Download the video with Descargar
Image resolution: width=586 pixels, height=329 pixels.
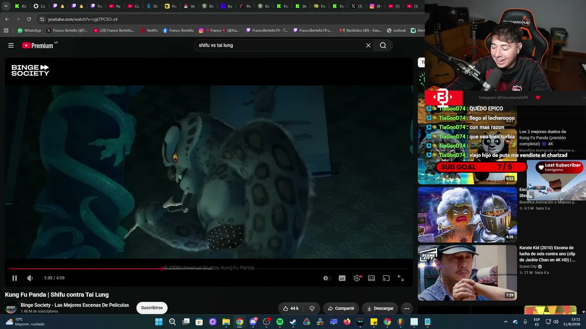[x=380, y=308]
